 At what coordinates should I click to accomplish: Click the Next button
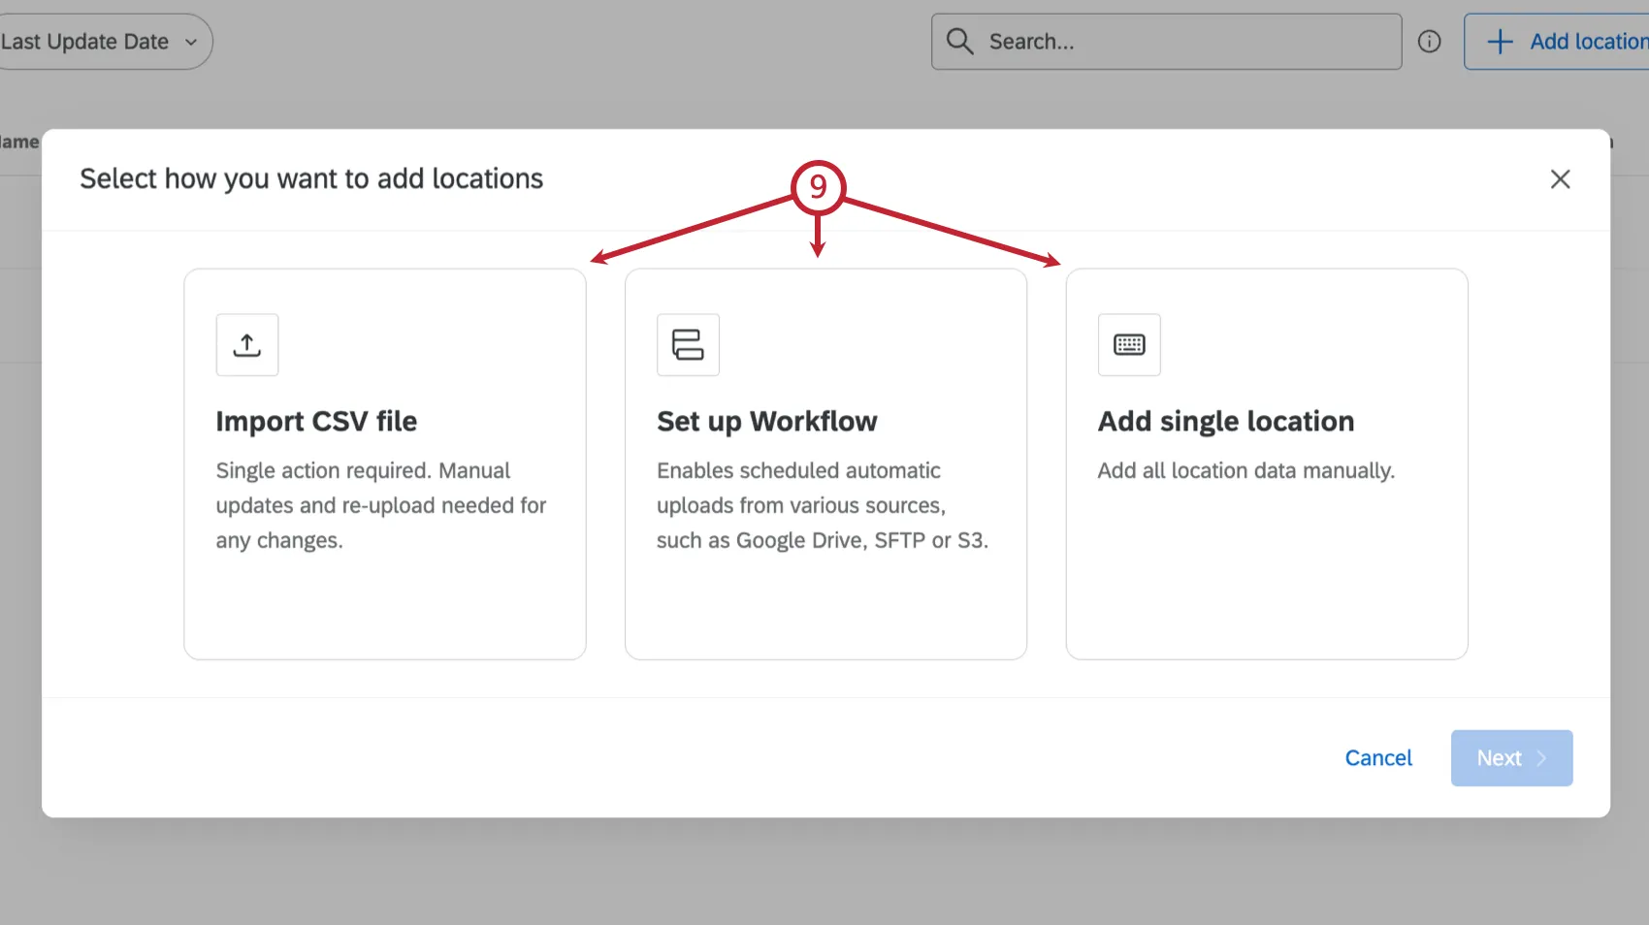point(1511,758)
